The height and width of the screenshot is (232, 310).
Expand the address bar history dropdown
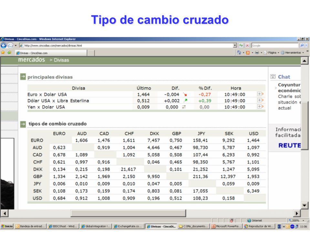tap(235, 45)
